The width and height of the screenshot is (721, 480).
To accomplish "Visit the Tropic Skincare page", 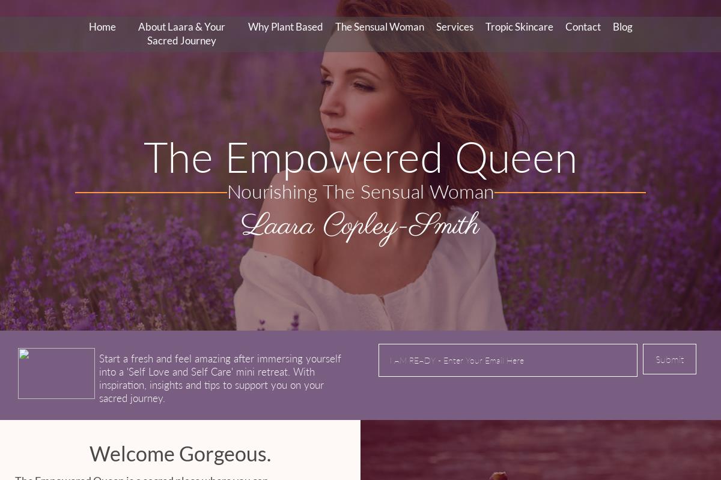I will pos(519,27).
